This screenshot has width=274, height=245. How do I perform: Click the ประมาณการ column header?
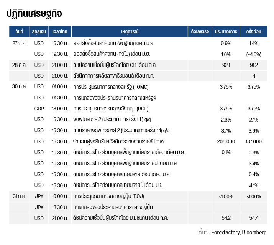226,32
